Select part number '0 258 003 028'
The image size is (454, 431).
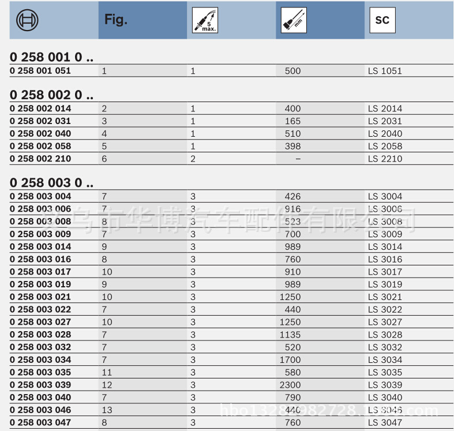tap(40, 335)
